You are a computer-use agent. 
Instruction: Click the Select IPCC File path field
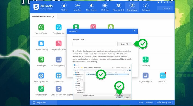(x=94, y=44)
